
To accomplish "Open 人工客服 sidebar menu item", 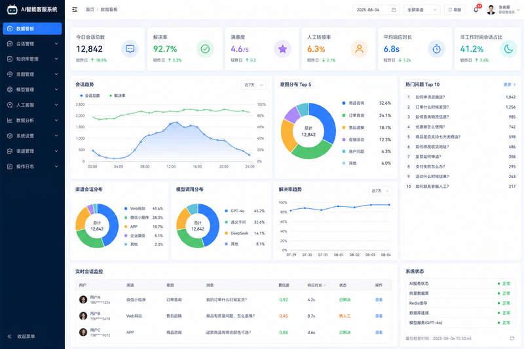I will click(x=32, y=105).
